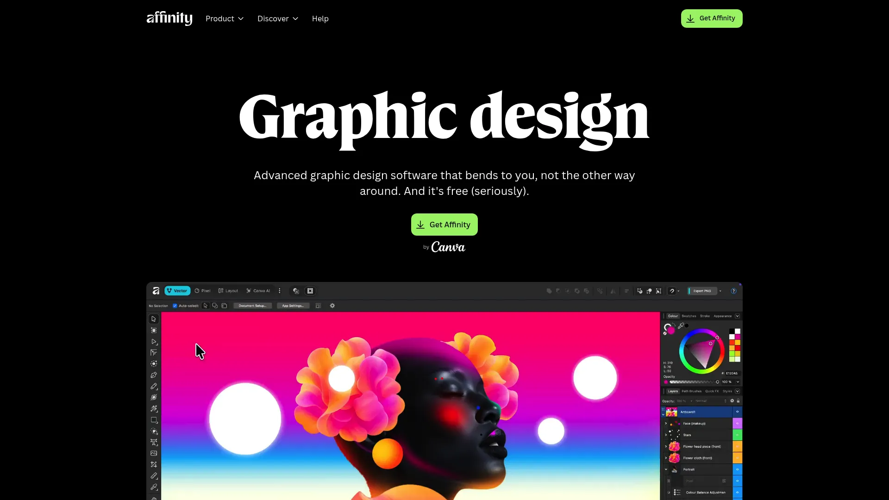Click the hex colour field E120A5
889x500 pixels.
pyautogui.click(x=732, y=373)
